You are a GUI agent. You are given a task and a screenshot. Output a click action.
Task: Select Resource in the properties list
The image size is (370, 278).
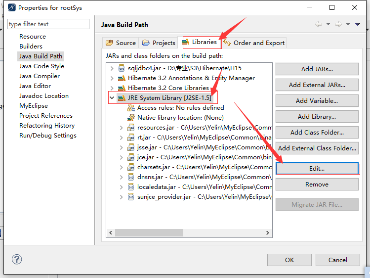coord(33,37)
